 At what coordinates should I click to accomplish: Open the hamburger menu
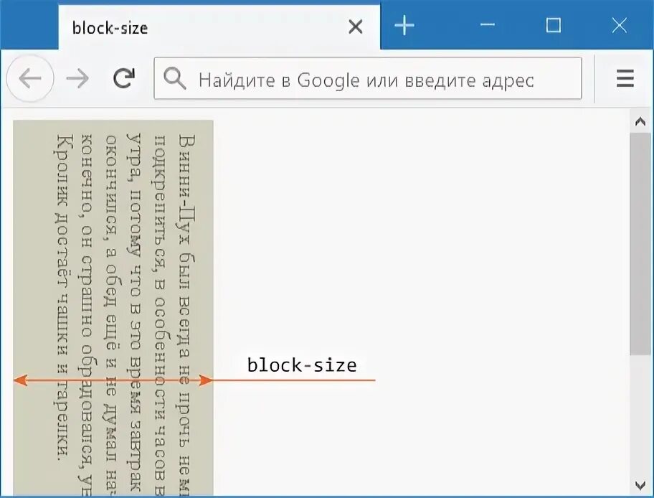[625, 78]
